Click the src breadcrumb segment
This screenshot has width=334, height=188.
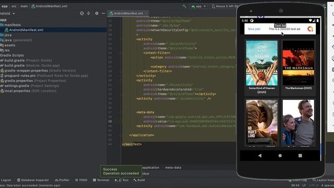tap(14, 6)
